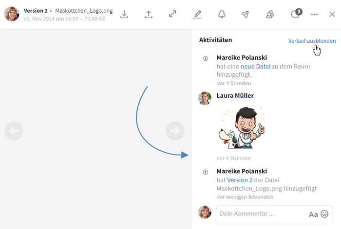Click the date text 15. Nov 2024 um 14:57
The image size is (341, 229).
coord(51,19)
